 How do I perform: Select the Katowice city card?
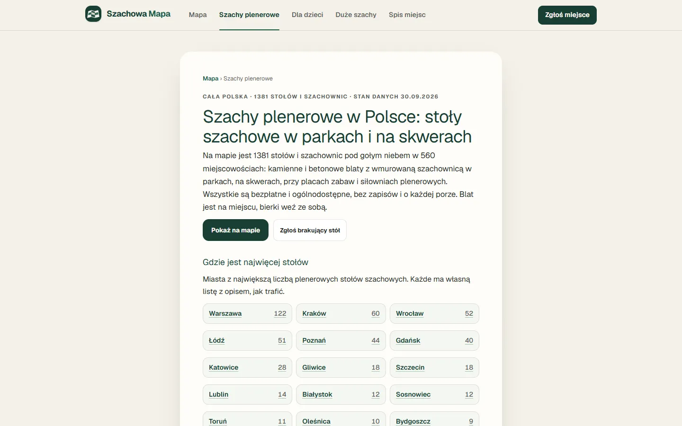[247, 367]
